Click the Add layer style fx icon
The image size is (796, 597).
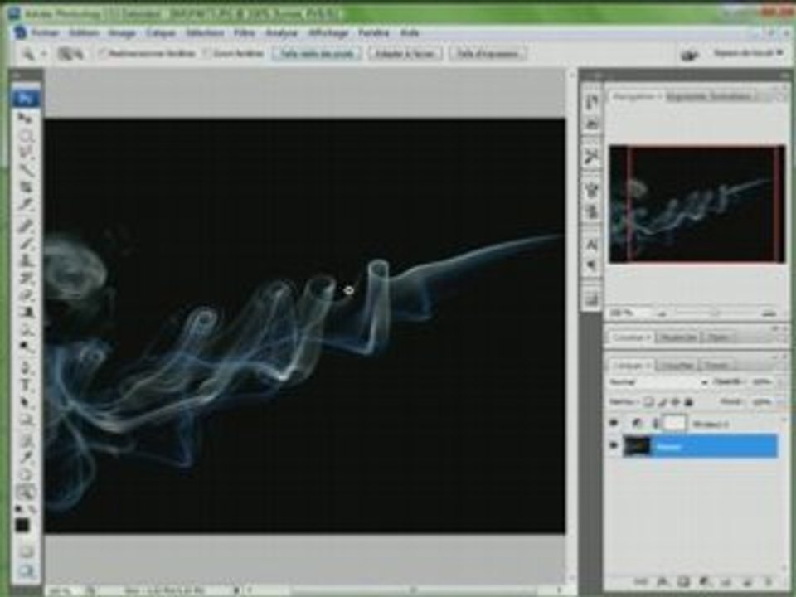tap(663, 582)
